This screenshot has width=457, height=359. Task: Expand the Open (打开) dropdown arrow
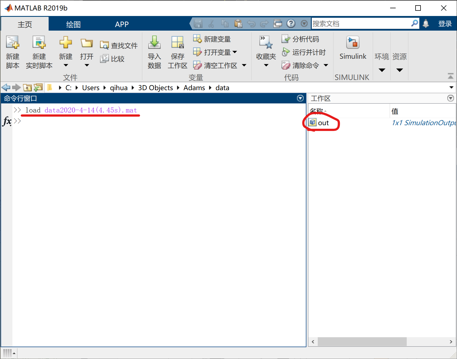(x=87, y=65)
